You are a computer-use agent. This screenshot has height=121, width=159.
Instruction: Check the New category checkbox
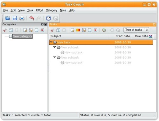pyautogui.click(x=10, y=37)
